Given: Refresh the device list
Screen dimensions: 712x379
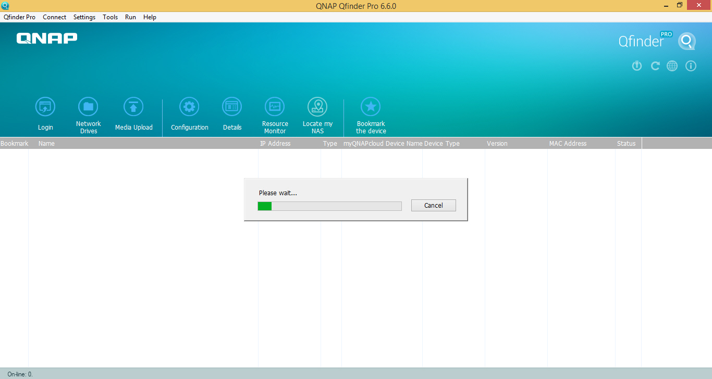Looking at the screenshot, I should pos(655,66).
